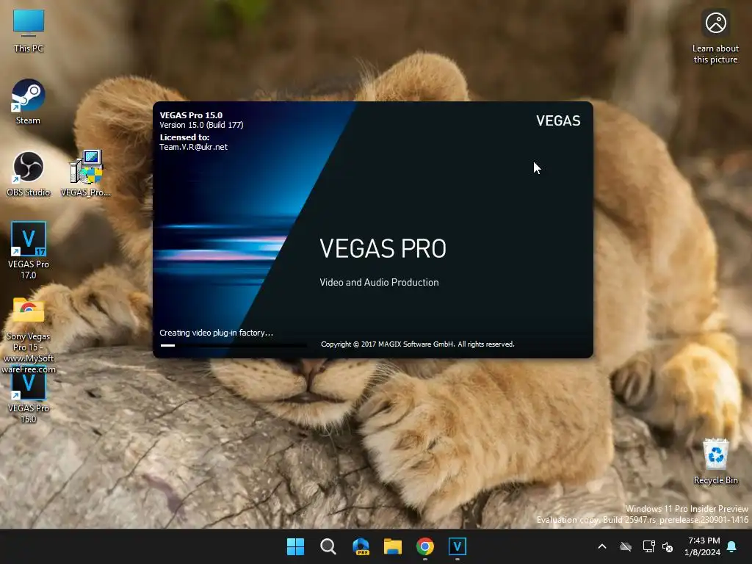Screen dimensions: 752x564
Task: Click the OneDrive cloud tray icon
Action: click(x=626, y=546)
